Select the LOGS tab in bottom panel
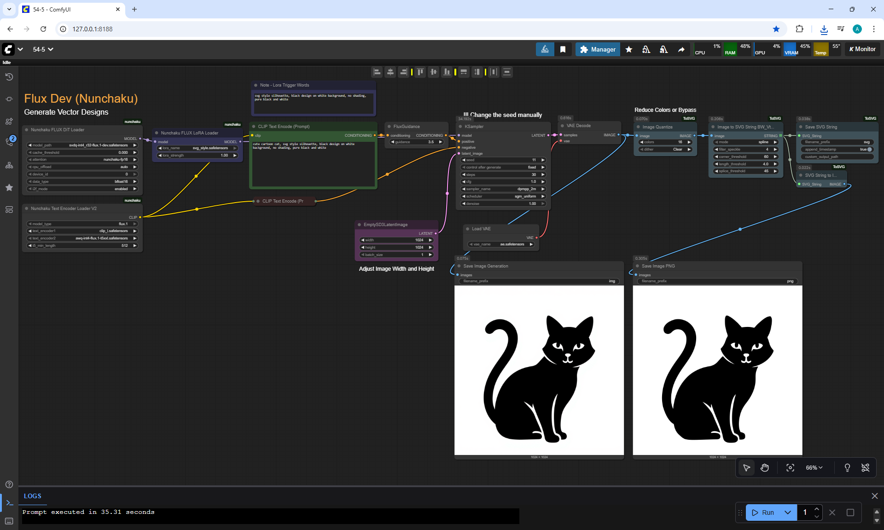Screen dimensions: 884x530 [x=32, y=496]
